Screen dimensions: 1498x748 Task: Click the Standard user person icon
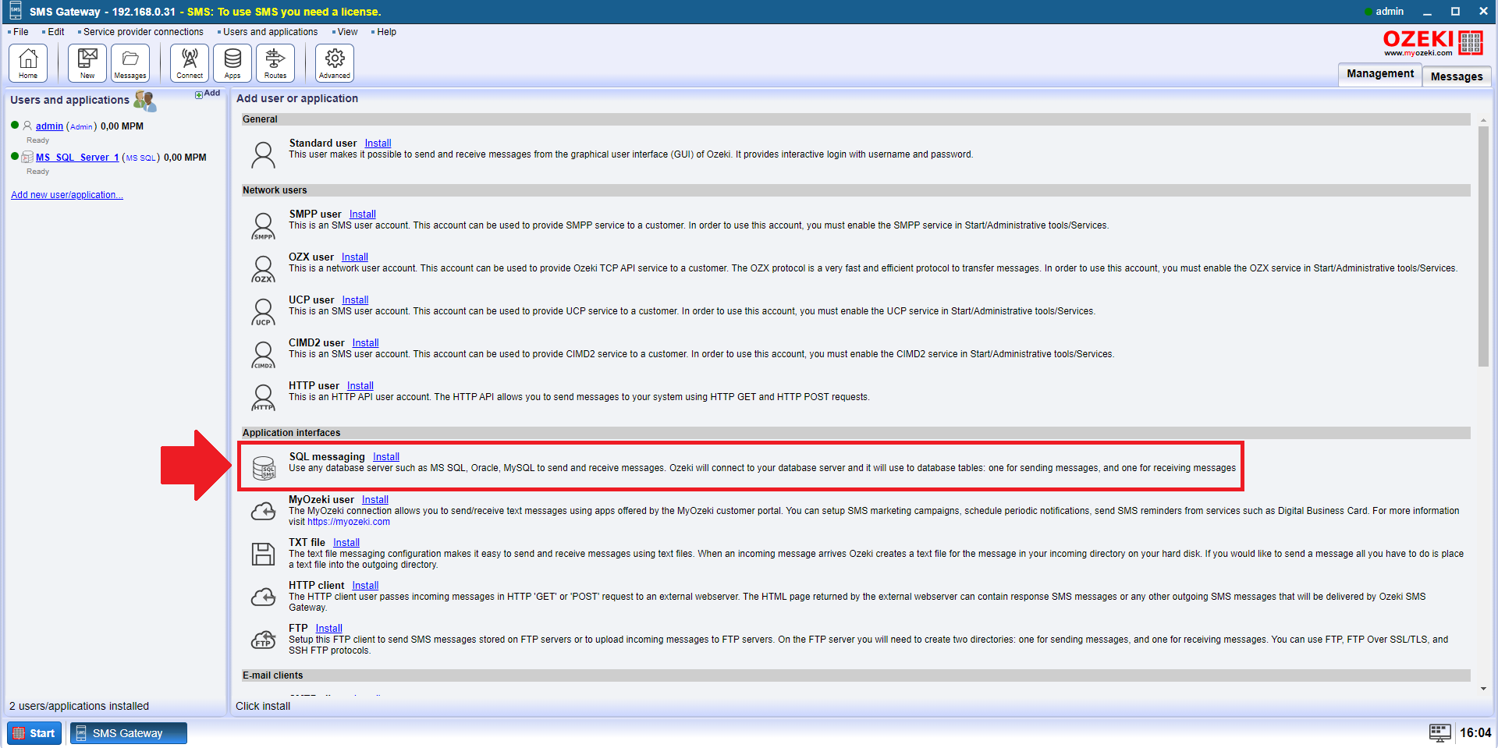pos(264,154)
